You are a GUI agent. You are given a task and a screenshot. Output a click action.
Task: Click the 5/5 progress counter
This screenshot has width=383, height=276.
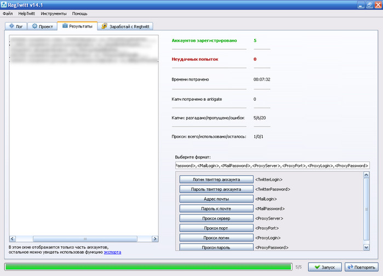[x=299, y=267]
